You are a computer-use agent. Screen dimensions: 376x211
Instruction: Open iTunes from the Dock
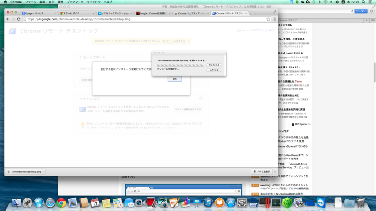coord(208,203)
